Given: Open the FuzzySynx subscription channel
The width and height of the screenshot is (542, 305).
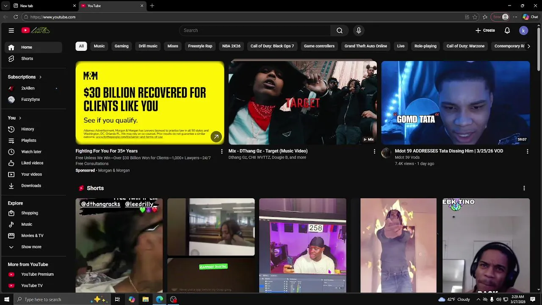Looking at the screenshot, I should click(33, 100).
